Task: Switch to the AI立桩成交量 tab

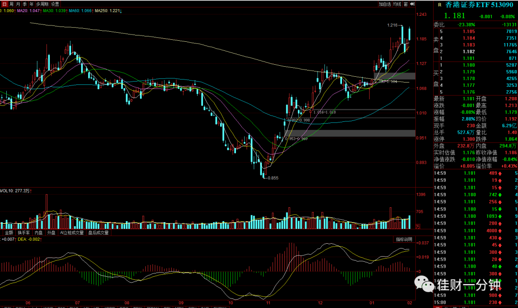Action: coord(71,233)
